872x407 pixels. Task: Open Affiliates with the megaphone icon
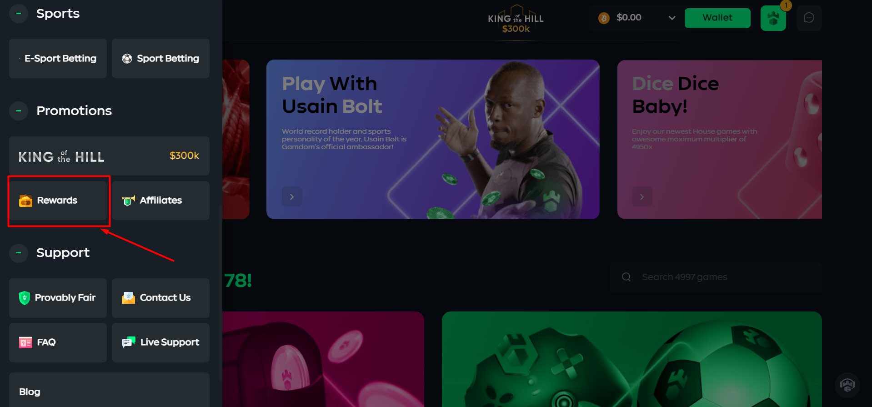click(160, 201)
